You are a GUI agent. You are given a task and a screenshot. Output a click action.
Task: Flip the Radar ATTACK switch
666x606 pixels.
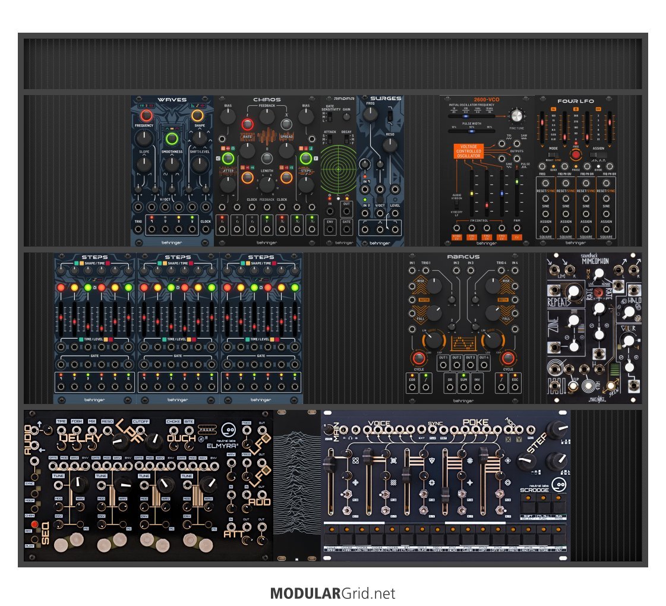coord(330,139)
